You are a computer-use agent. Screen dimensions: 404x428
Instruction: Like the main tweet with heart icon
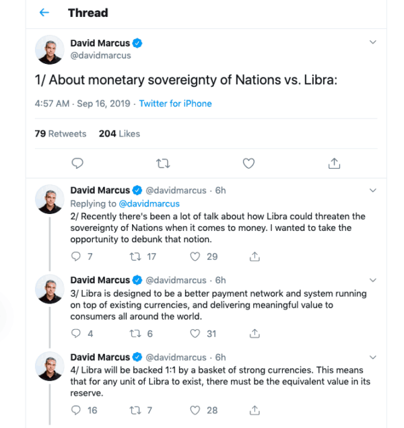248,163
